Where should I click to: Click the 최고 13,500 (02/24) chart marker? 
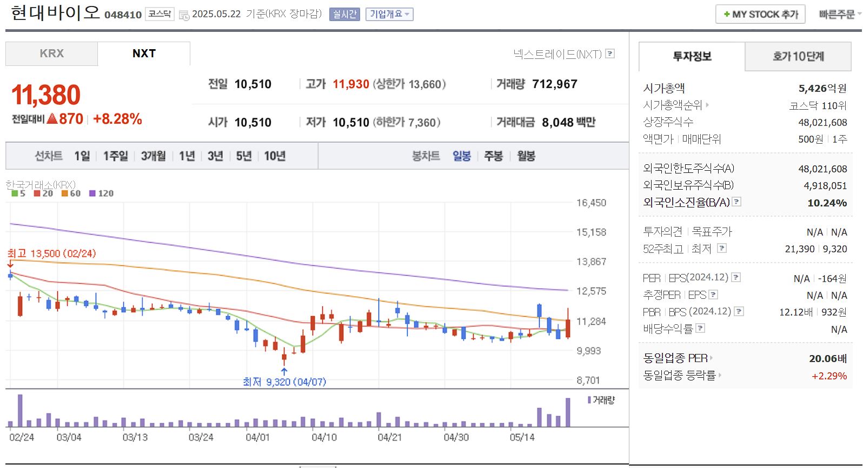(51, 253)
